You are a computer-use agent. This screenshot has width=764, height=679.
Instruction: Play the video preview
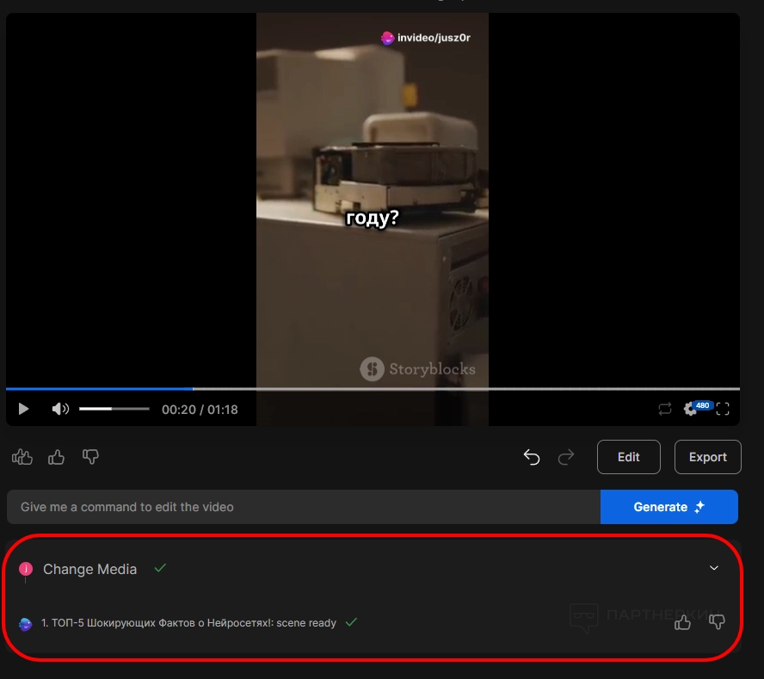(23, 409)
